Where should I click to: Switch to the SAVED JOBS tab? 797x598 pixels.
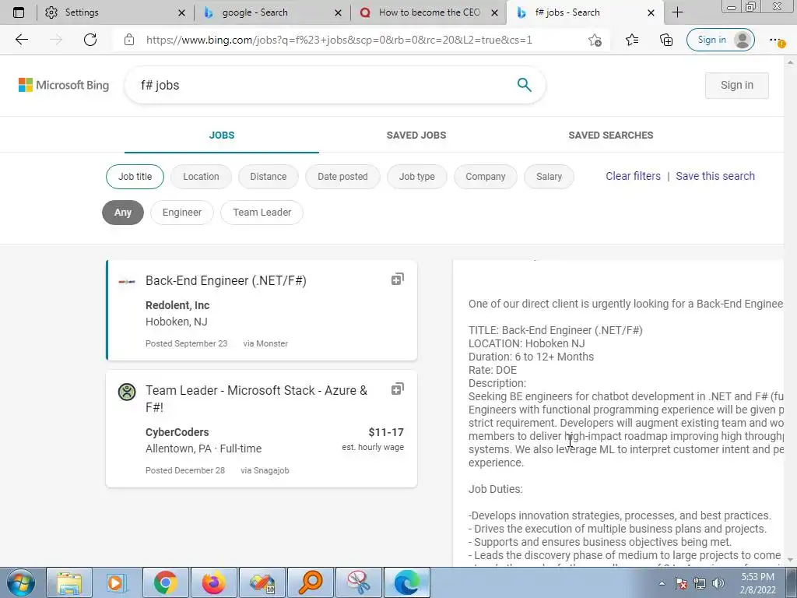pos(416,135)
